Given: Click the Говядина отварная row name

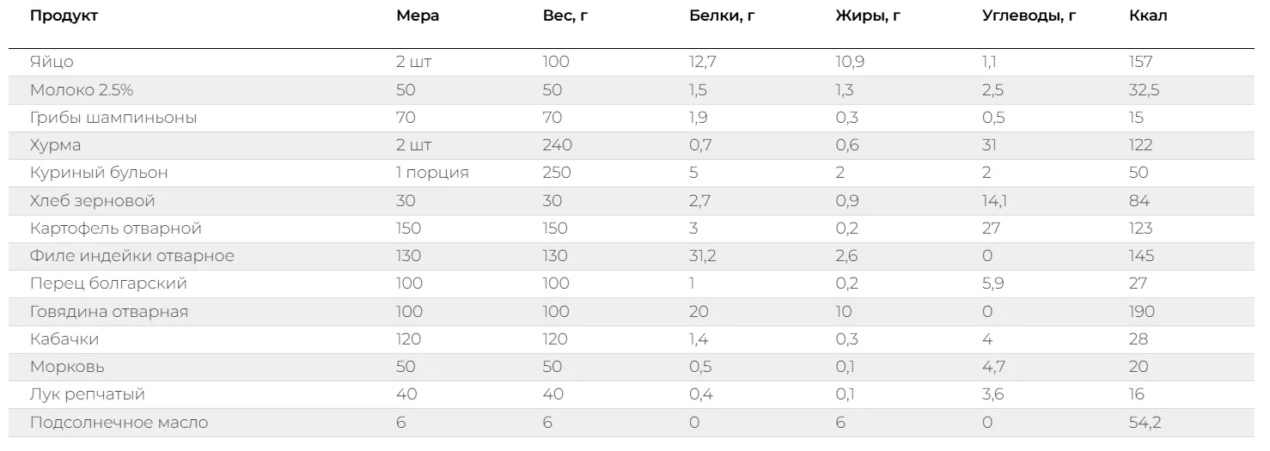Looking at the screenshot, I should click(x=109, y=312).
